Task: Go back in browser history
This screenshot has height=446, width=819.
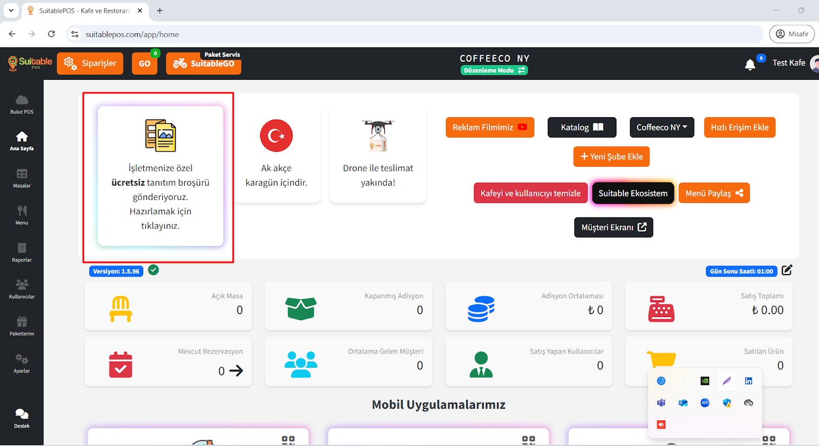Action: coord(12,34)
